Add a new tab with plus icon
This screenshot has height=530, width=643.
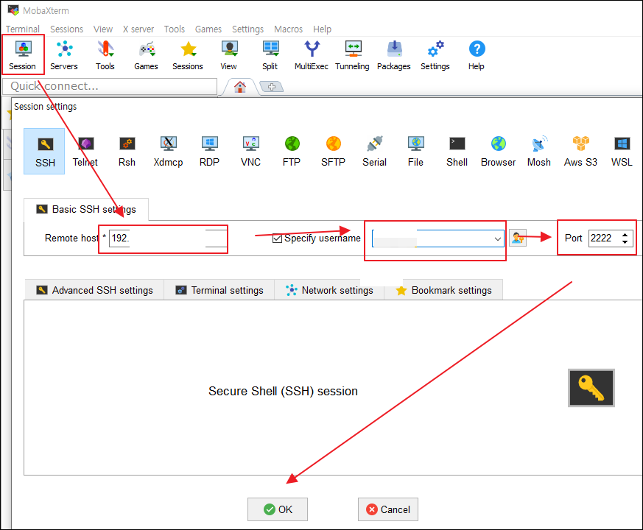(272, 87)
